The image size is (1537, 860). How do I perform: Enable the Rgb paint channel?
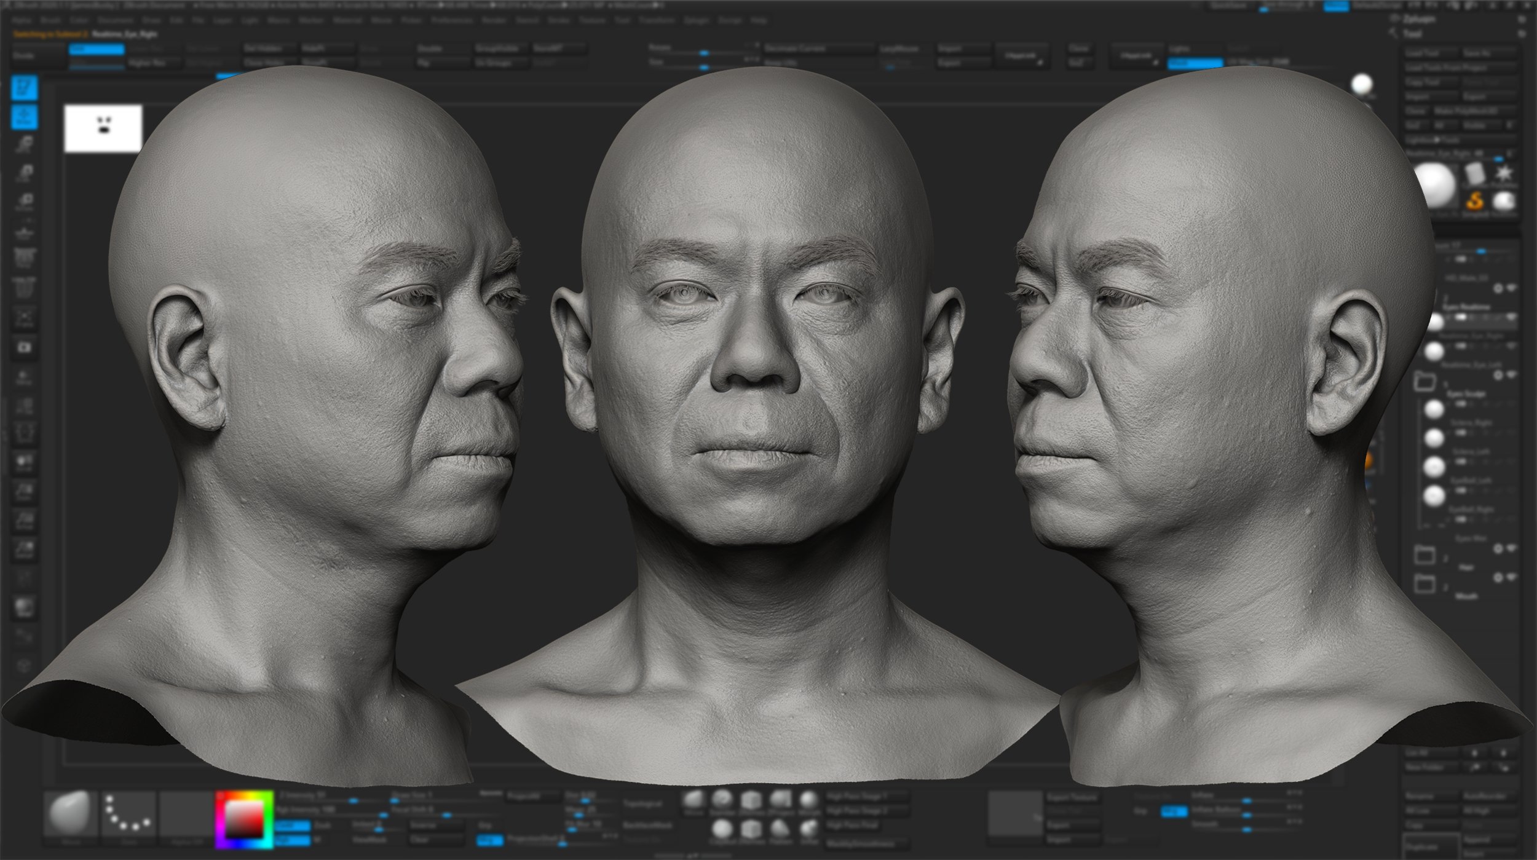pyautogui.click(x=293, y=842)
